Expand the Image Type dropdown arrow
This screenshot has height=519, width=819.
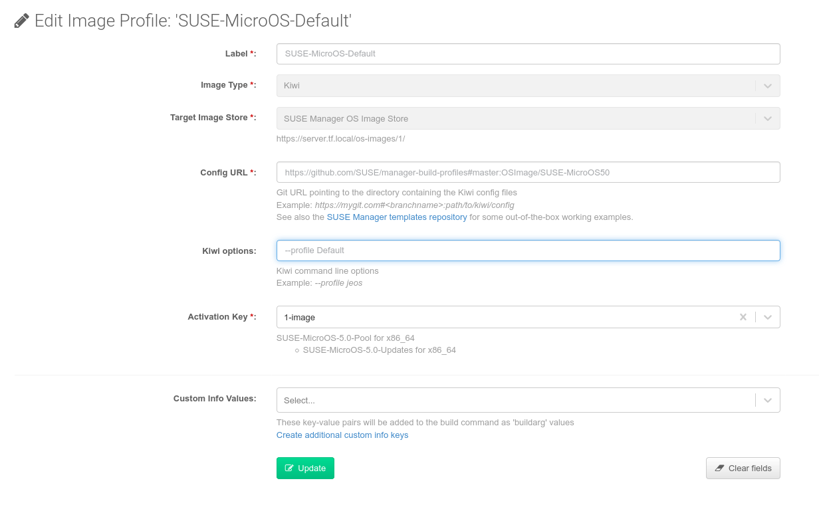point(768,86)
